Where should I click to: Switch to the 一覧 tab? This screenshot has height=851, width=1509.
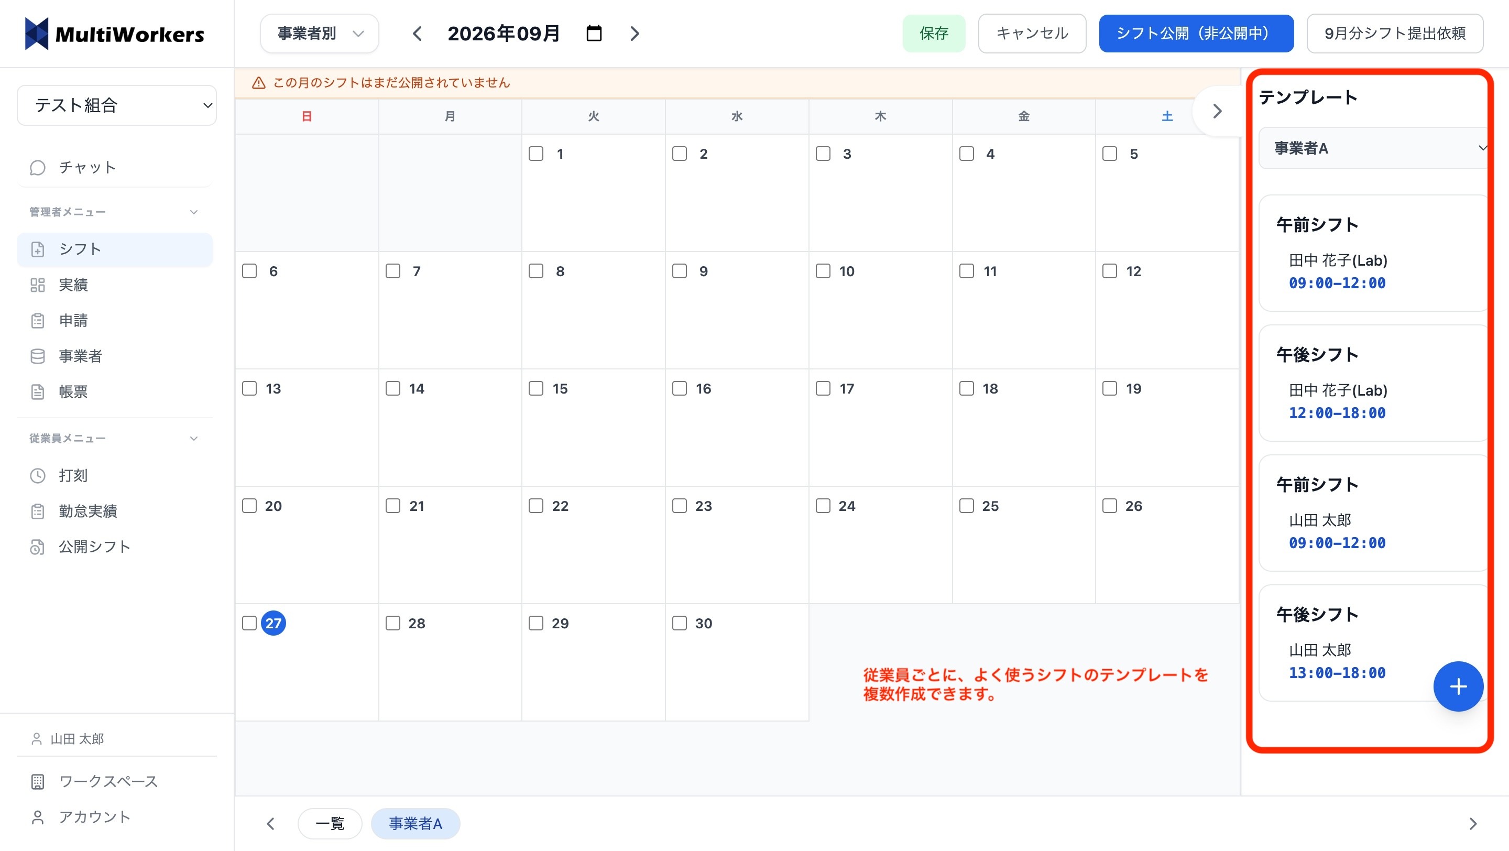pyautogui.click(x=330, y=823)
